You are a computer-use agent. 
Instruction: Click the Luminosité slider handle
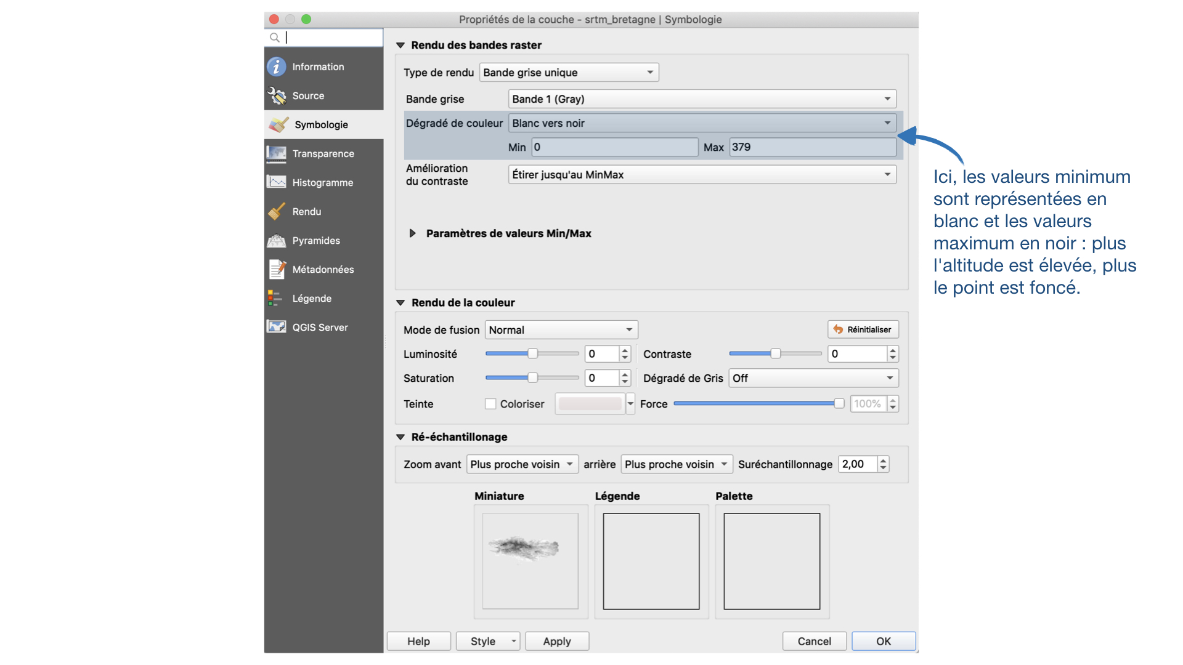pos(532,353)
